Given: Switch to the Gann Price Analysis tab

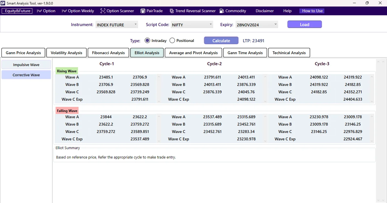Looking at the screenshot, I should [x=23, y=52].
